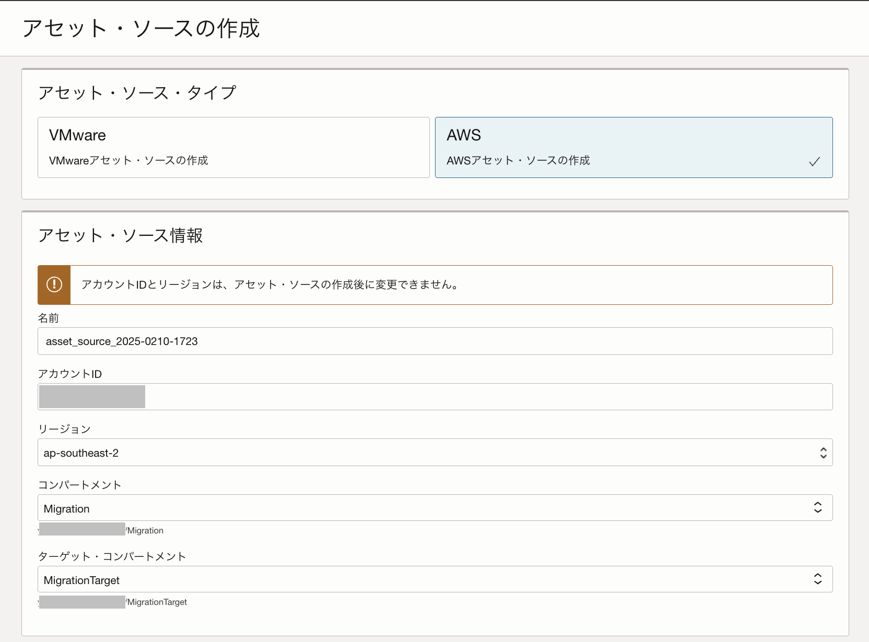Image resolution: width=869 pixels, height=642 pixels.
Task: Click the アセット・ソースの作成 page title
Action: (x=141, y=28)
